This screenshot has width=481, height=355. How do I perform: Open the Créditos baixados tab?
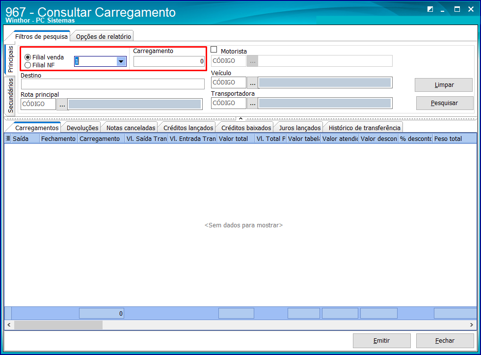tap(246, 128)
